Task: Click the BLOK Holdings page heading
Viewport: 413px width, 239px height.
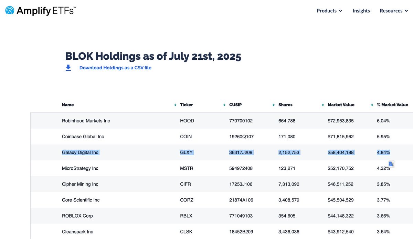Action: click(153, 56)
